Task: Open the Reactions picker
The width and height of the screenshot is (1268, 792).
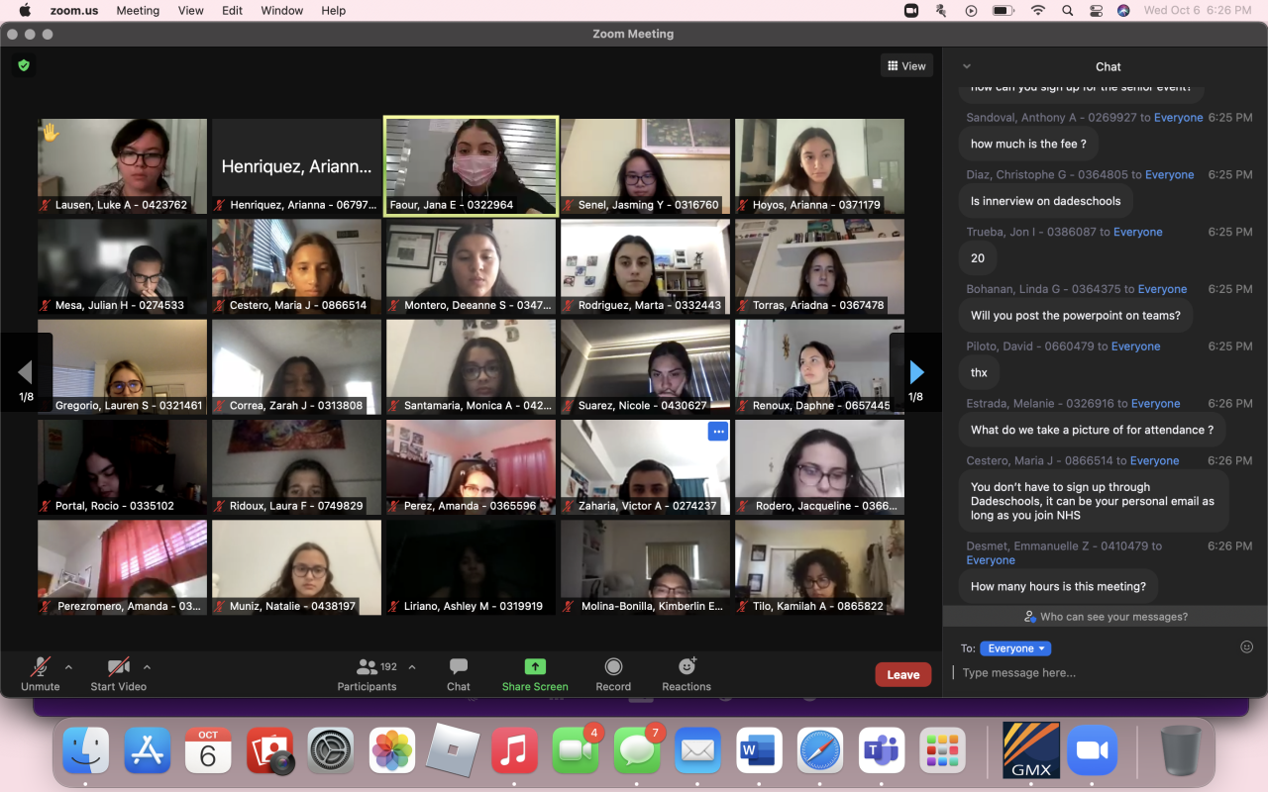Action: (687, 675)
